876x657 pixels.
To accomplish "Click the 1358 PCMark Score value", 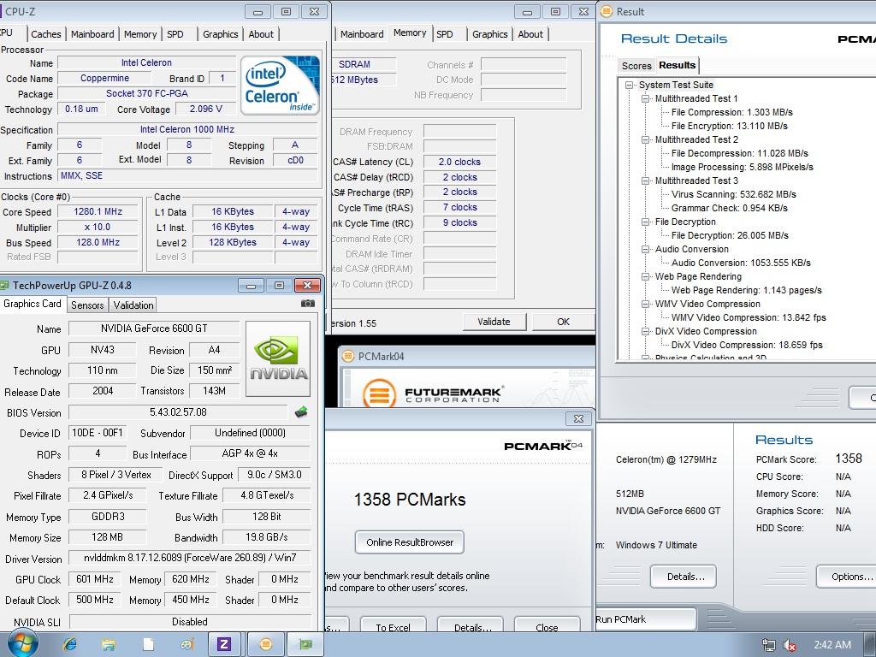I will (848, 459).
